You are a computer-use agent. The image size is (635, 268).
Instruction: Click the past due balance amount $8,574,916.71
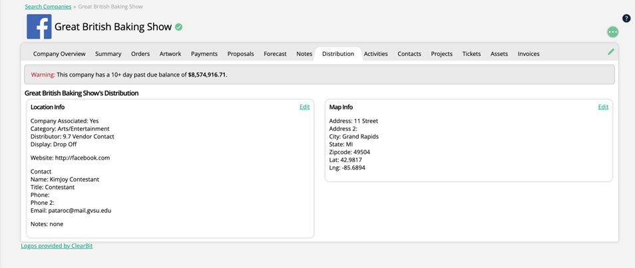tap(206, 75)
